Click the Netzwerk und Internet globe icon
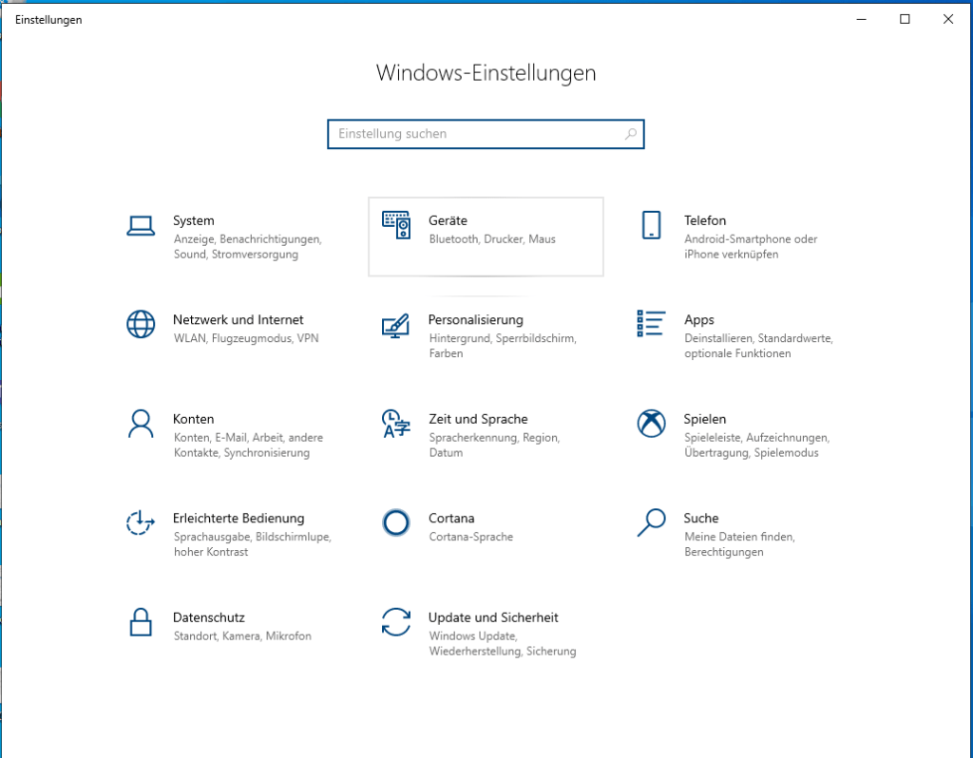The image size is (973, 758). (141, 324)
